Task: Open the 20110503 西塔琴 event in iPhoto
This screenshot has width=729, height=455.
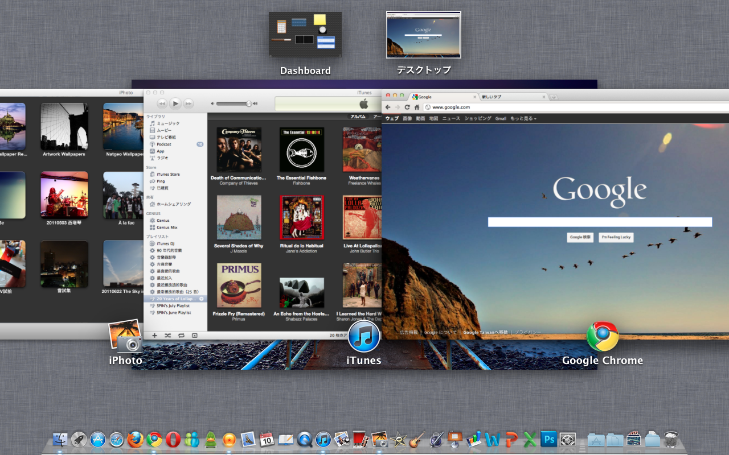Action: point(64,195)
